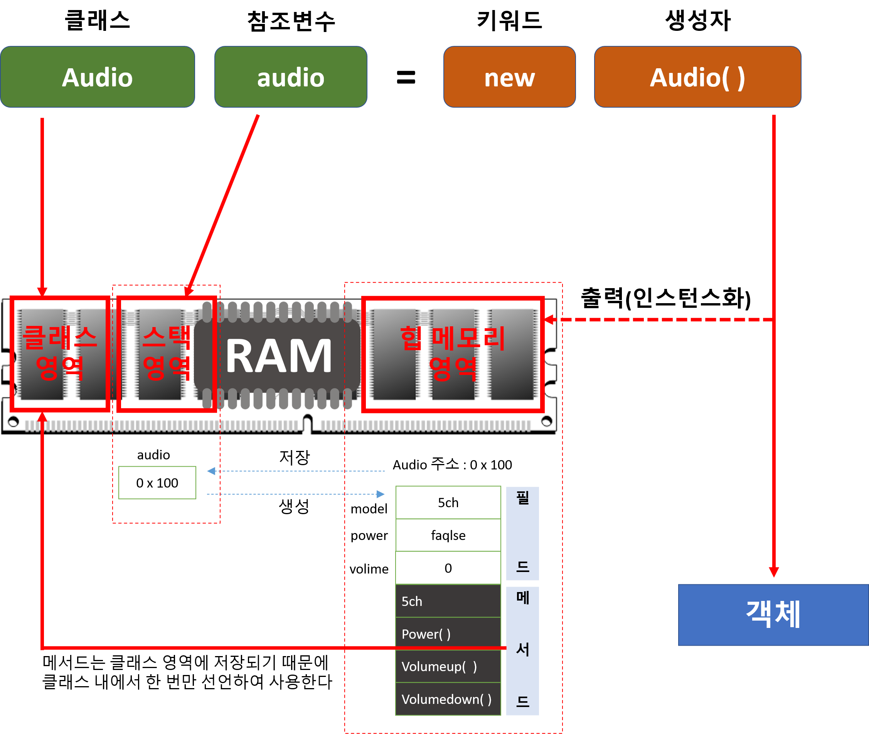Select the 클래스 영역 red region
869x734 pixels.
tap(59, 354)
